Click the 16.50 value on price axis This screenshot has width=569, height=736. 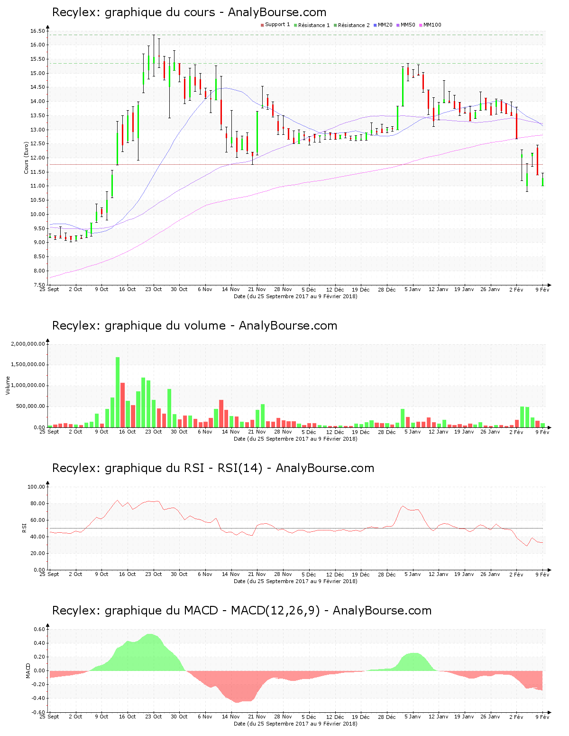click(x=37, y=31)
